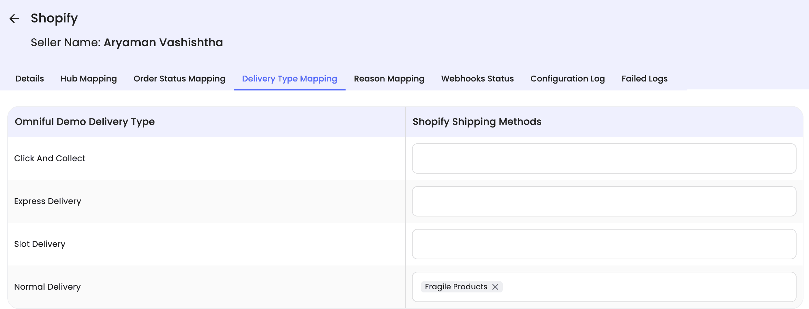Open Slot Delivery shipping methods dropdown
This screenshot has width=809, height=309.
604,244
